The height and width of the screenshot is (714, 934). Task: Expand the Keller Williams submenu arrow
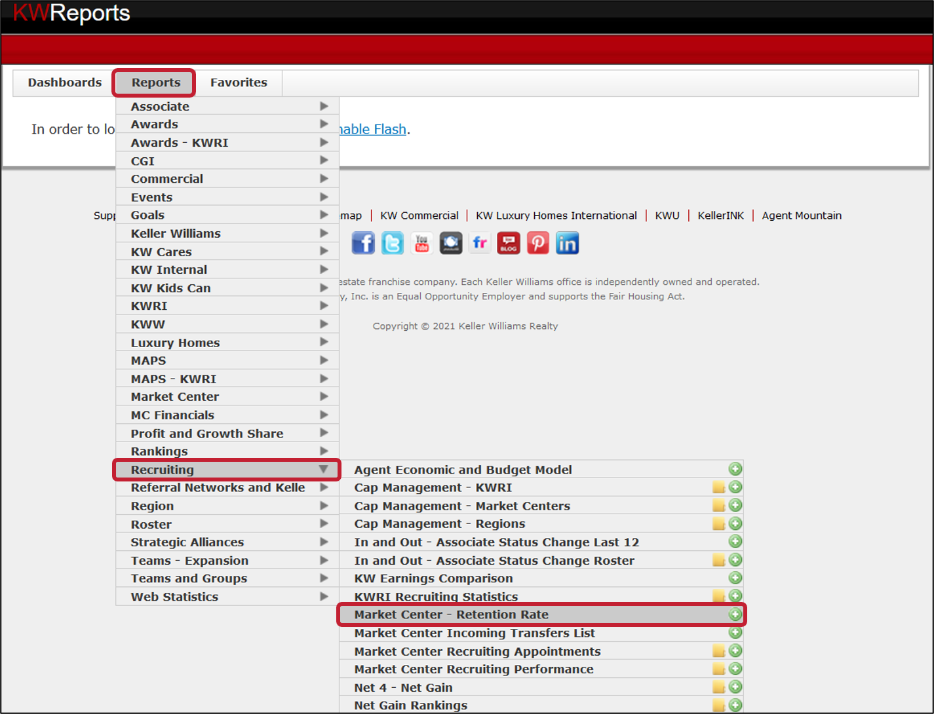pos(324,233)
